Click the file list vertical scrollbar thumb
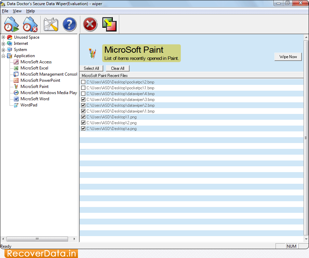The height and width of the screenshot is (258, 309). pyautogui.click(x=306, y=138)
